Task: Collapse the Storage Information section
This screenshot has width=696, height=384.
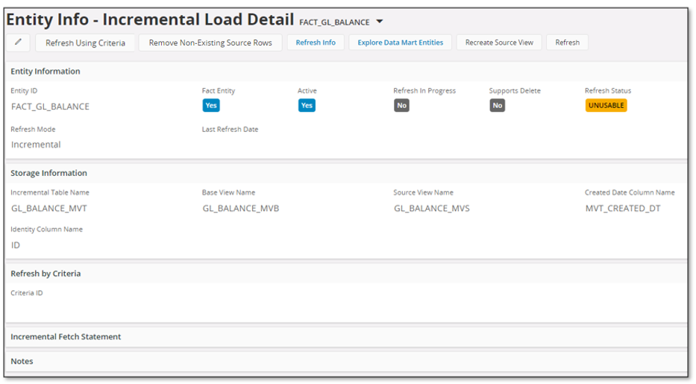Action: [48, 173]
